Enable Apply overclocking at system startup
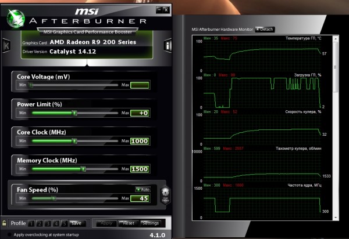Image resolution: width=349 pixels, height=239 pixels. pyautogui.click(x=9, y=234)
